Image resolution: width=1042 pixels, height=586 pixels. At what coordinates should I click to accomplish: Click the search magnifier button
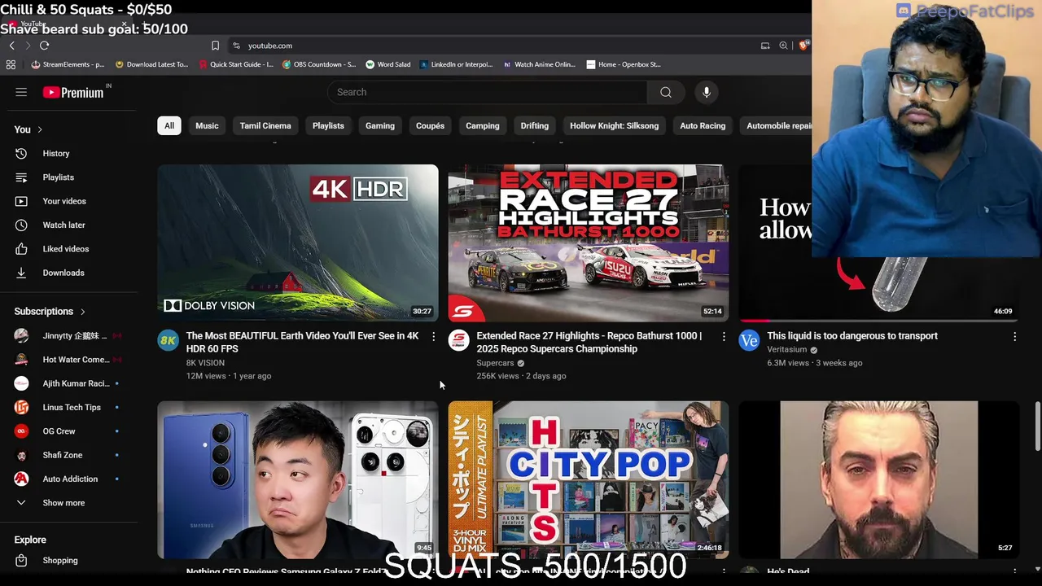pos(666,92)
